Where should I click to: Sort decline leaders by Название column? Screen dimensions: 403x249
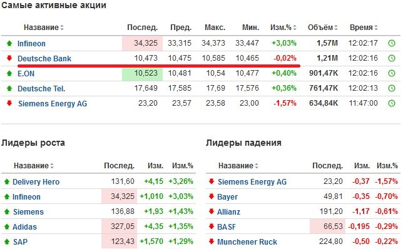tap(238, 166)
